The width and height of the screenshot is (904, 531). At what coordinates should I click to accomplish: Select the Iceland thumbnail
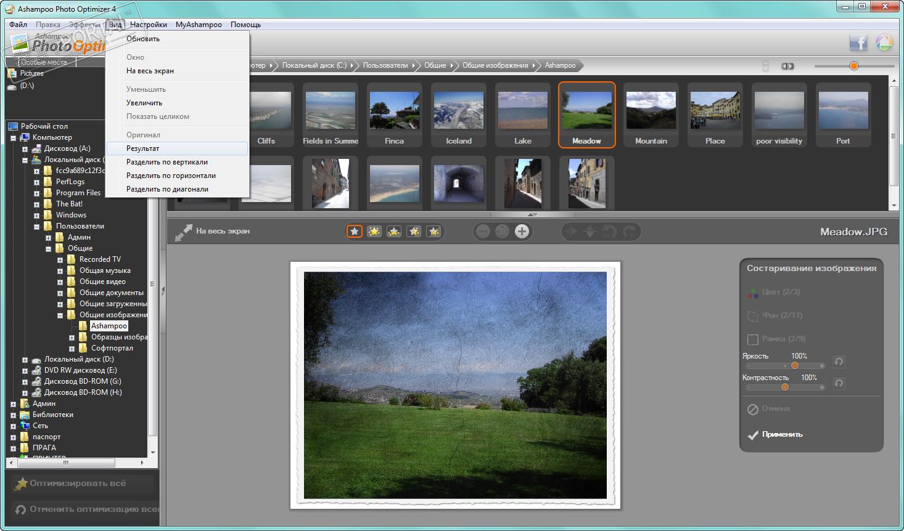point(459,115)
